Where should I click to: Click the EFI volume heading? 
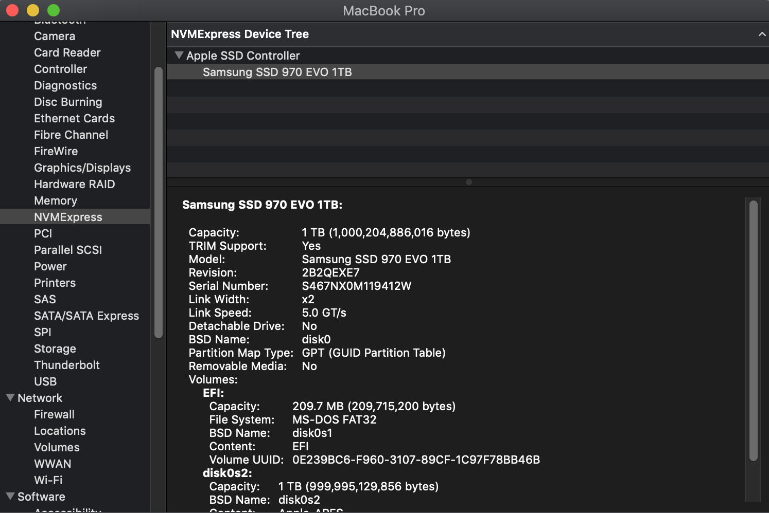point(213,393)
